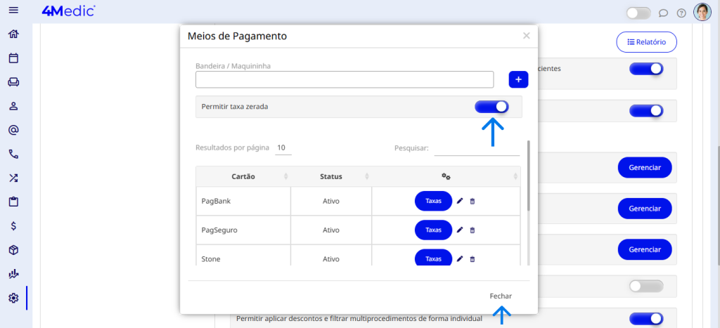Viewport: 720px width, 328px height.
Task: Delete the PagSeguro card with the trash icon
Action: (472, 230)
